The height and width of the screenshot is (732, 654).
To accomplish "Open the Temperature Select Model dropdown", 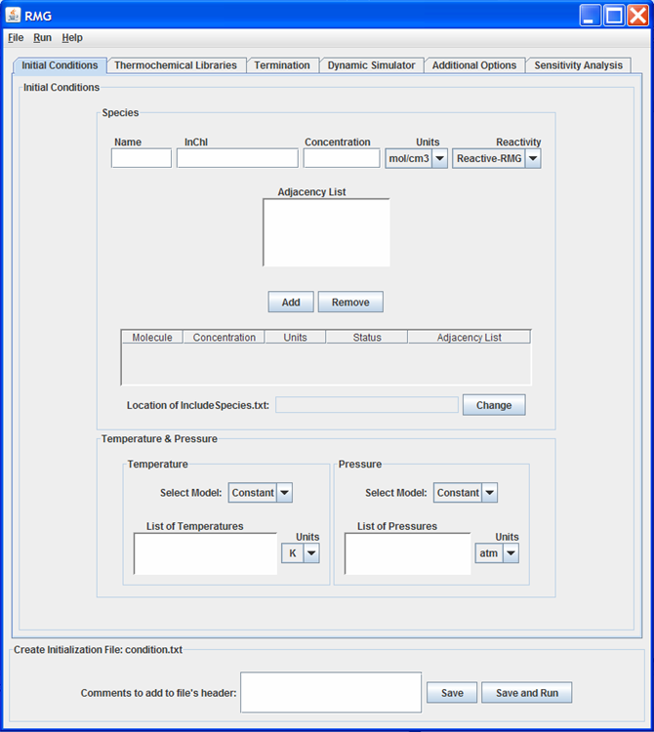I will tap(261, 493).
